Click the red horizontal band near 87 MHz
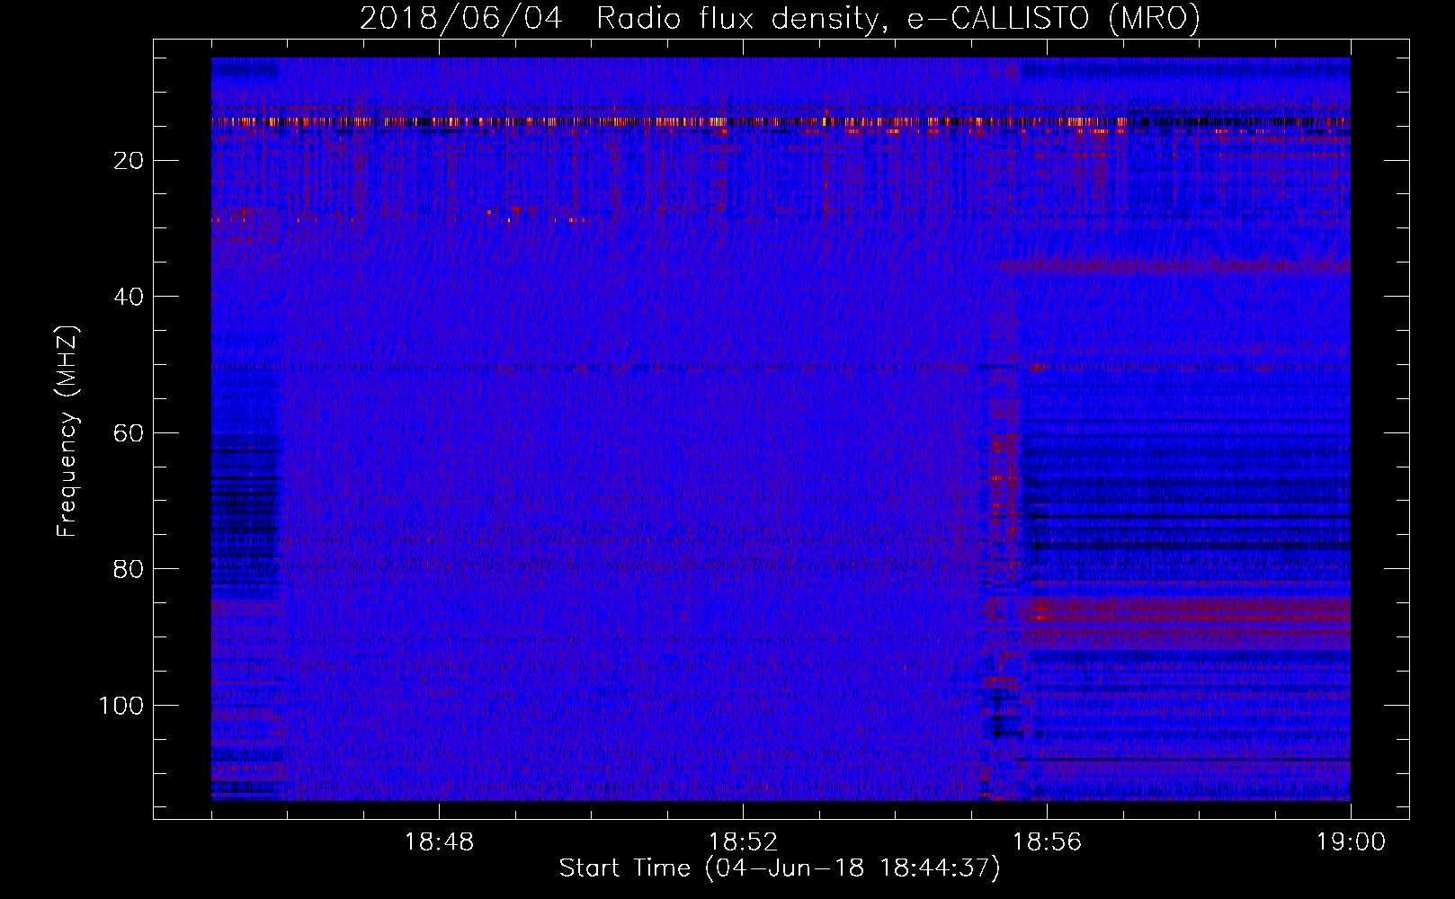The height and width of the screenshot is (899, 1455). click(1185, 618)
